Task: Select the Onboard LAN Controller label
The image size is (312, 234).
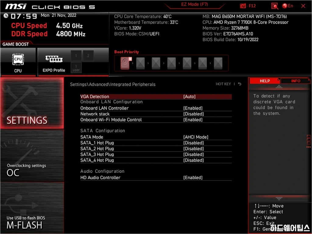Action: click(x=105, y=108)
